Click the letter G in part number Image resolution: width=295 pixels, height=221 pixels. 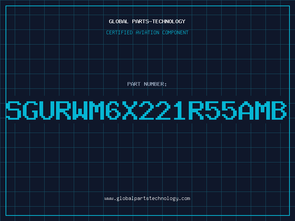click(x=30, y=110)
